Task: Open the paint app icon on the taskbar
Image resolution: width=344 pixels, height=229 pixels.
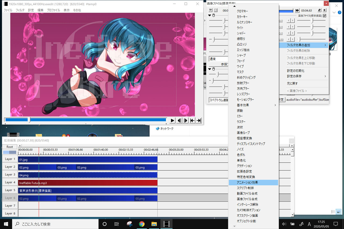Action: (129, 224)
